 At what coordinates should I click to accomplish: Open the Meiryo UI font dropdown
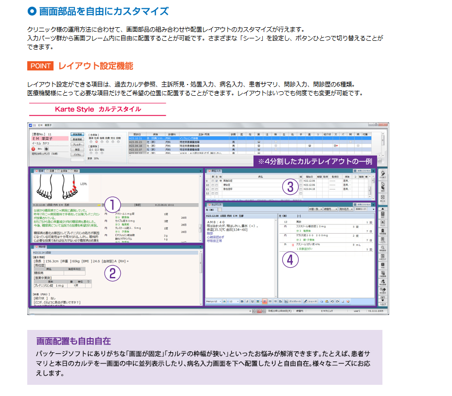[x=214, y=301]
